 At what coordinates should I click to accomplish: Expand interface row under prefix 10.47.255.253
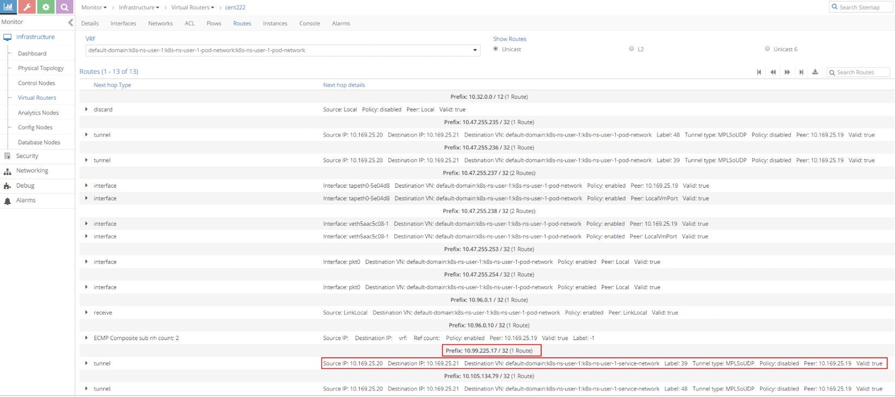tap(86, 262)
